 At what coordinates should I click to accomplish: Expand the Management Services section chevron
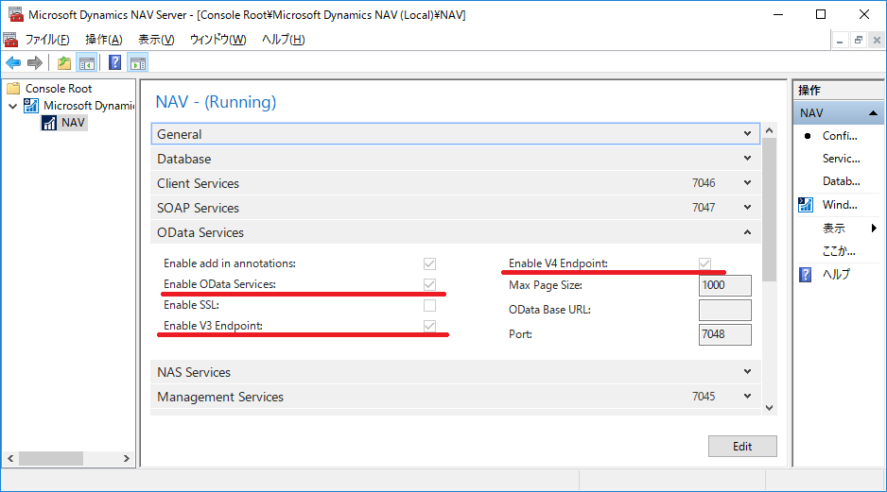pos(747,397)
